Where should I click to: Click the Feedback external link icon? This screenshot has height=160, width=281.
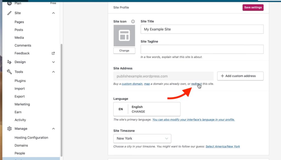53,53
